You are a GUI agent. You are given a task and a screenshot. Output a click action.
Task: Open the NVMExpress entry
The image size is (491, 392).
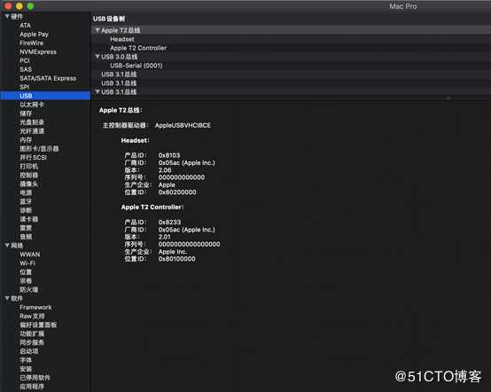coord(38,51)
